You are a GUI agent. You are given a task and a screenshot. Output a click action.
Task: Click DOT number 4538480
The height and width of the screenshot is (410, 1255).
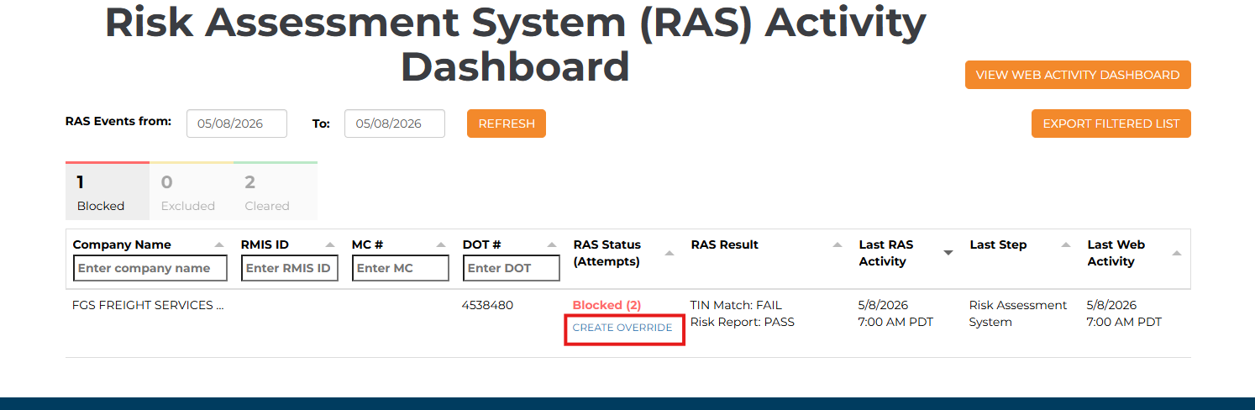tap(487, 305)
